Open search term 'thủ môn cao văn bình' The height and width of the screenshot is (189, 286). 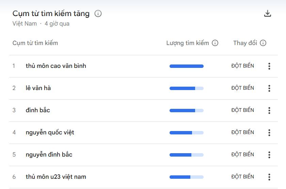(x=56, y=66)
